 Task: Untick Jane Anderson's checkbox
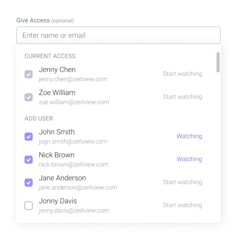(x=29, y=183)
